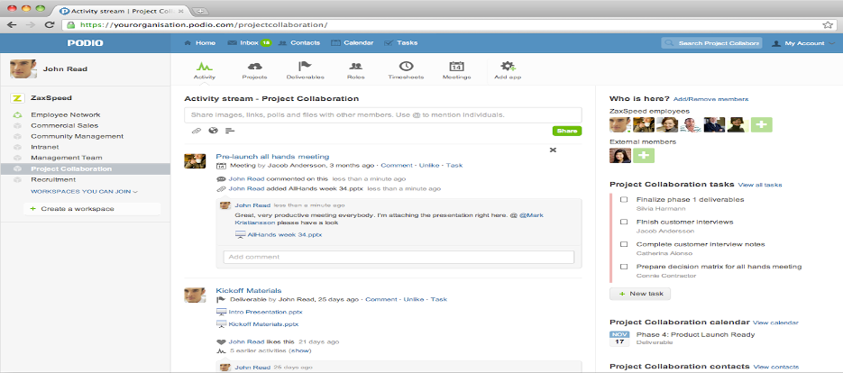Viewport: 843px width, 373px height.
Task: Click the Add comment field
Action: 399,257
